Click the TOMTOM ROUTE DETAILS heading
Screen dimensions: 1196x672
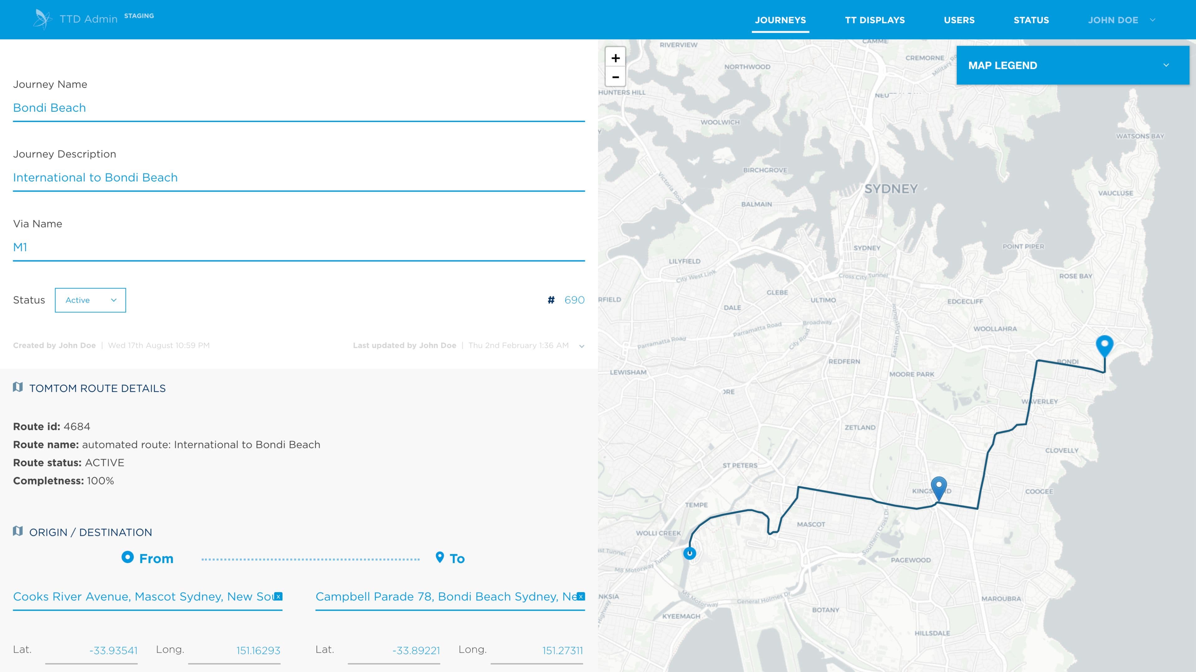[97, 388]
